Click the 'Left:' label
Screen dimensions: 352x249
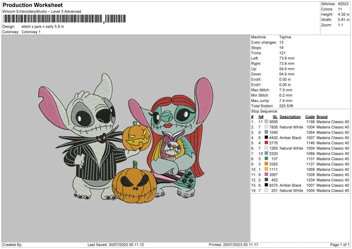(x=255, y=58)
